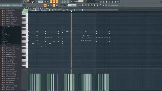Expand the Midi Scales folder
Screen dimensions: 162x91
click(x=6, y=35)
